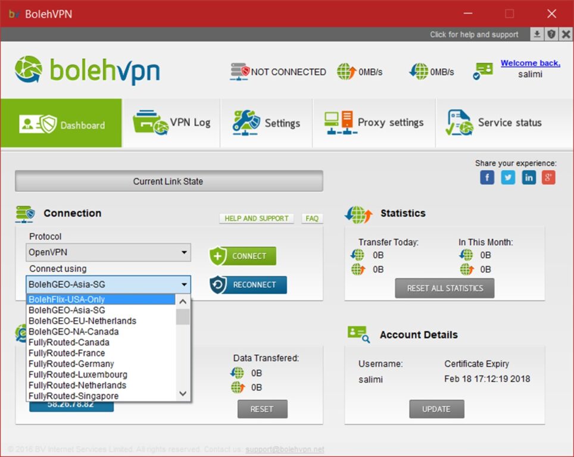The image size is (574, 457).
Task: Share on Google Plus
Action: coord(548,178)
